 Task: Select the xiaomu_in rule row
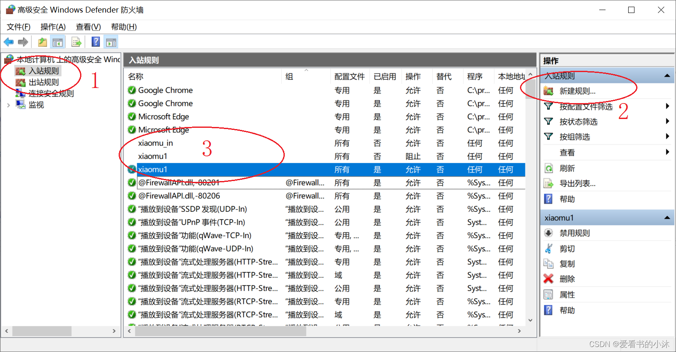click(x=325, y=143)
